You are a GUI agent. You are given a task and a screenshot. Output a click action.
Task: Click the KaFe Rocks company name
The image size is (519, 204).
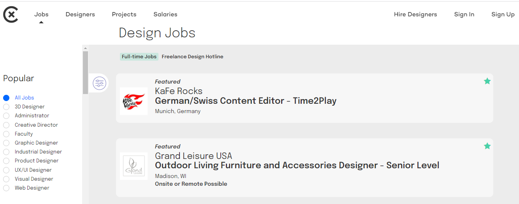click(179, 91)
